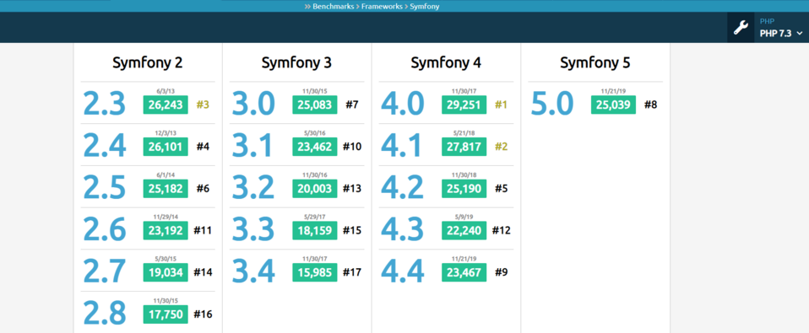809x333 pixels.
Task: Click the 23,462 score badge
Action: [315, 147]
